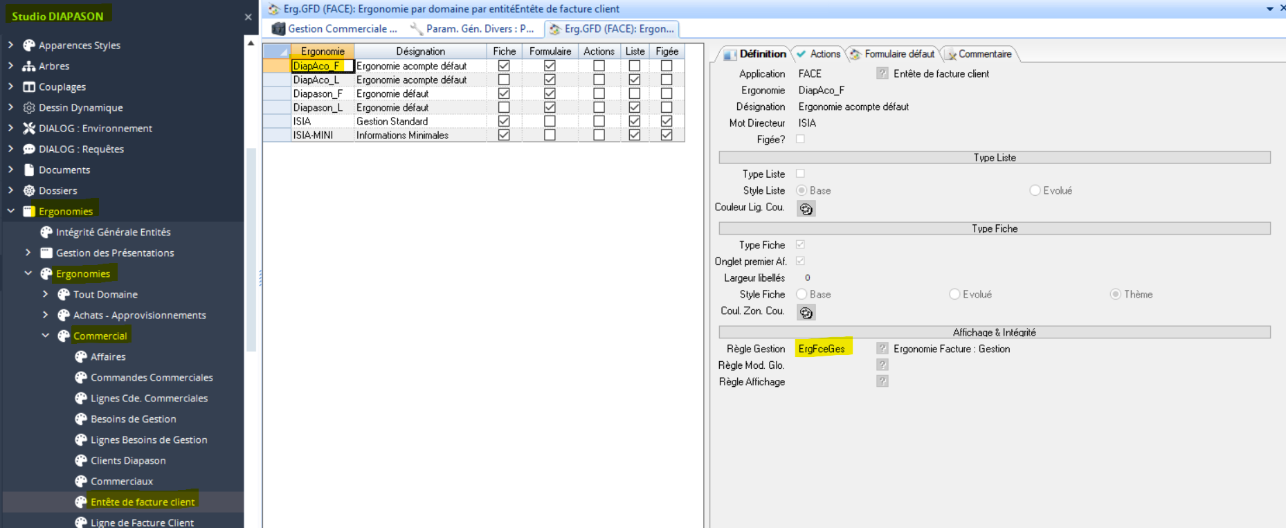Image resolution: width=1286 pixels, height=528 pixels.
Task: Click the DIALOG : Requêtes speech bubble icon
Action: click(29, 149)
